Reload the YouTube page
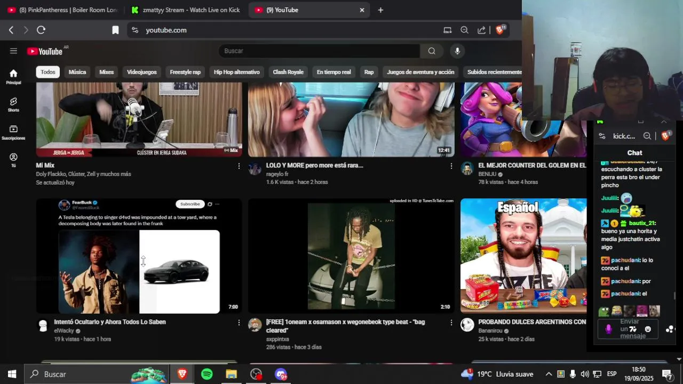This screenshot has width=683, height=384. pyautogui.click(x=41, y=30)
